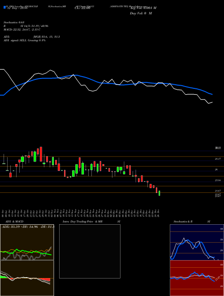This screenshot has width=224, height=296.
Task: Click the last green candlestick on the chart
Action: (159, 193)
